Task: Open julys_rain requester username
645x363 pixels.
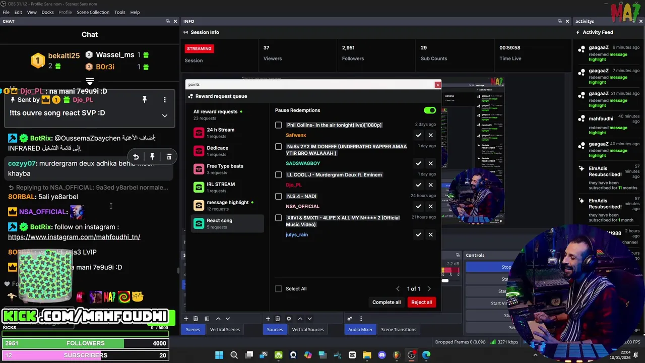Action: click(297, 234)
